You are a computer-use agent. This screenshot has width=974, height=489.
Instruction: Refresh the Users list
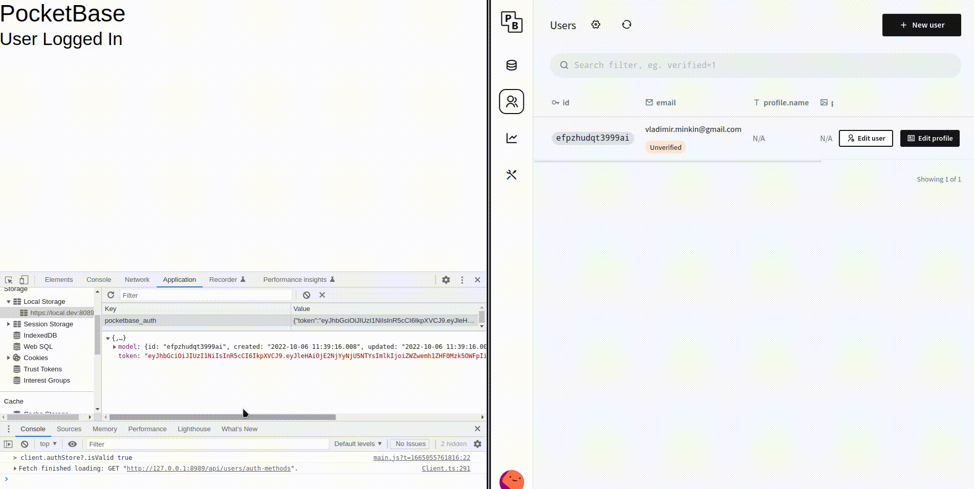point(626,24)
